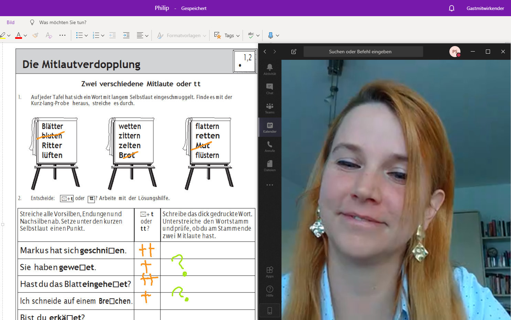Apply the red font color swatch
This screenshot has height=320, width=511.
click(x=19, y=35)
